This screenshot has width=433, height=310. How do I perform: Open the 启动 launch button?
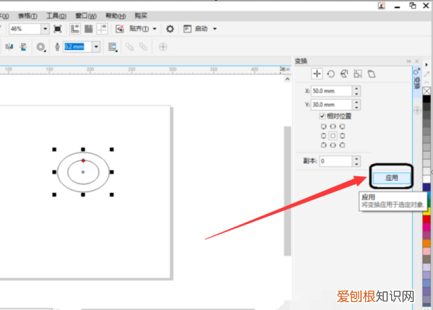click(200, 29)
